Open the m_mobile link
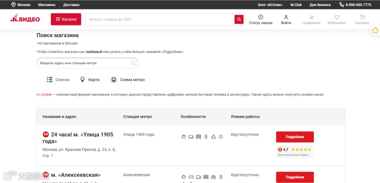The image size is (380, 183). pos(44,94)
